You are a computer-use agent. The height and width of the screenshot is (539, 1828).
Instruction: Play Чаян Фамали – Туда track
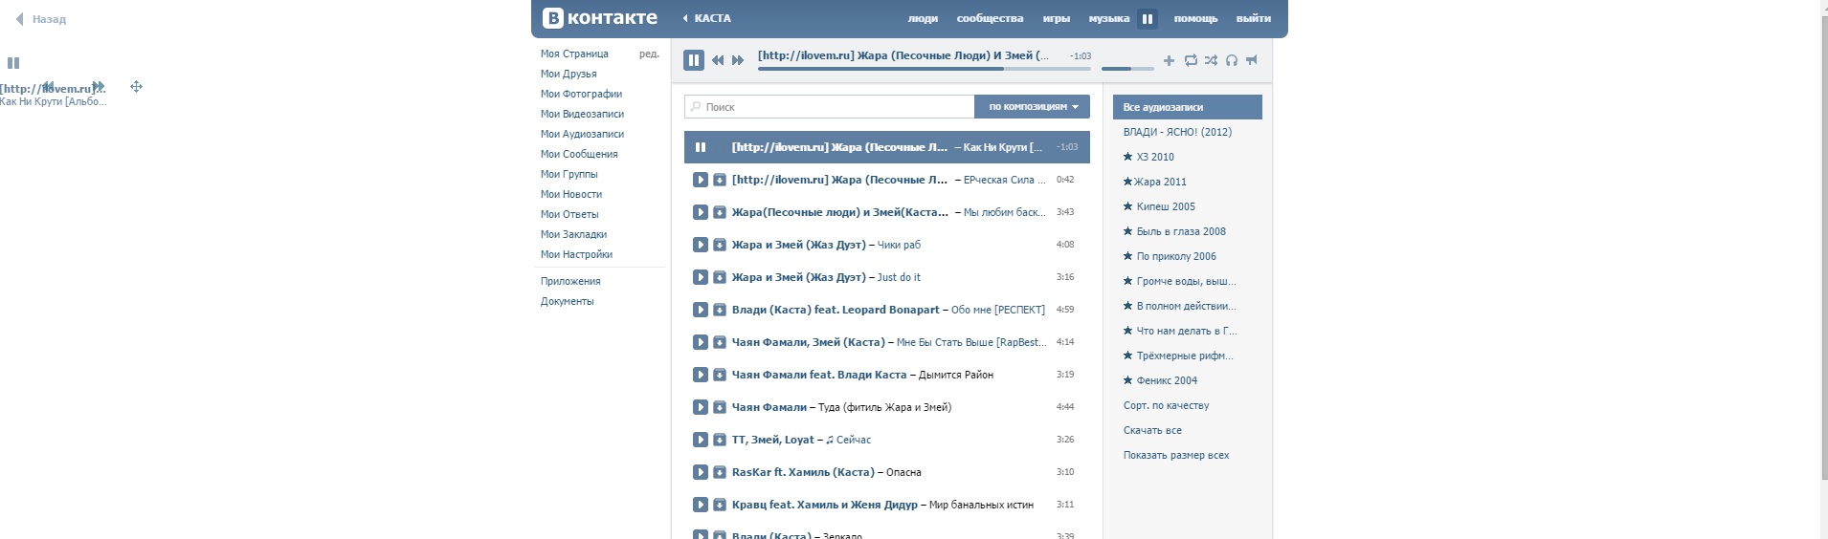click(701, 407)
